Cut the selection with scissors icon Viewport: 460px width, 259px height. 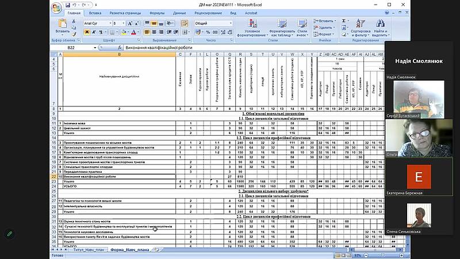pos(74,21)
